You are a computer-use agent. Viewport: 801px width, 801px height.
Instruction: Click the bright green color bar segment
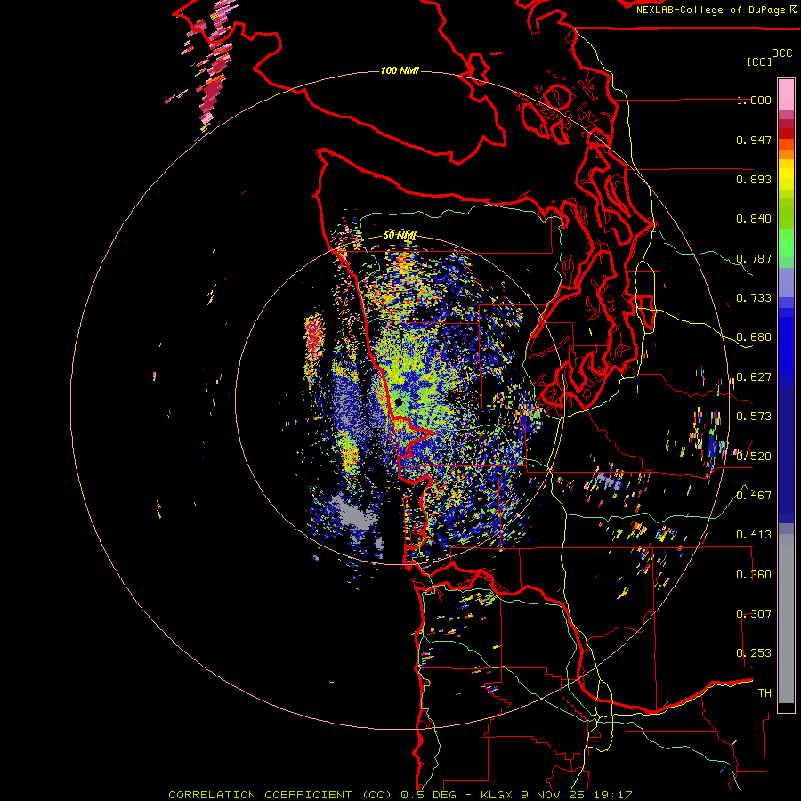point(786,243)
